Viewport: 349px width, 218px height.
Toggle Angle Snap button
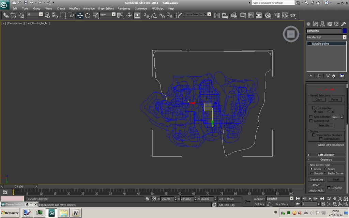pos(154,15)
